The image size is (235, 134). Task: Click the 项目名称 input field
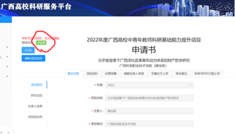tap(149, 98)
